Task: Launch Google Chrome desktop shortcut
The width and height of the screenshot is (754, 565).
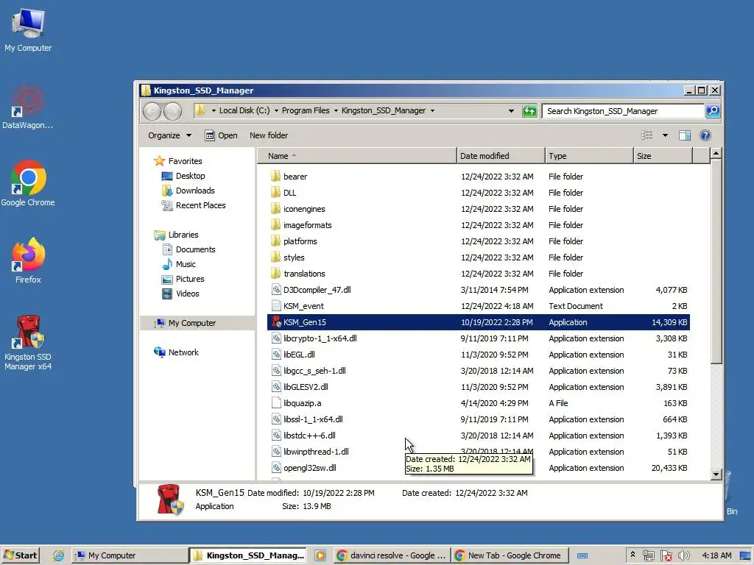Action: pos(28,183)
